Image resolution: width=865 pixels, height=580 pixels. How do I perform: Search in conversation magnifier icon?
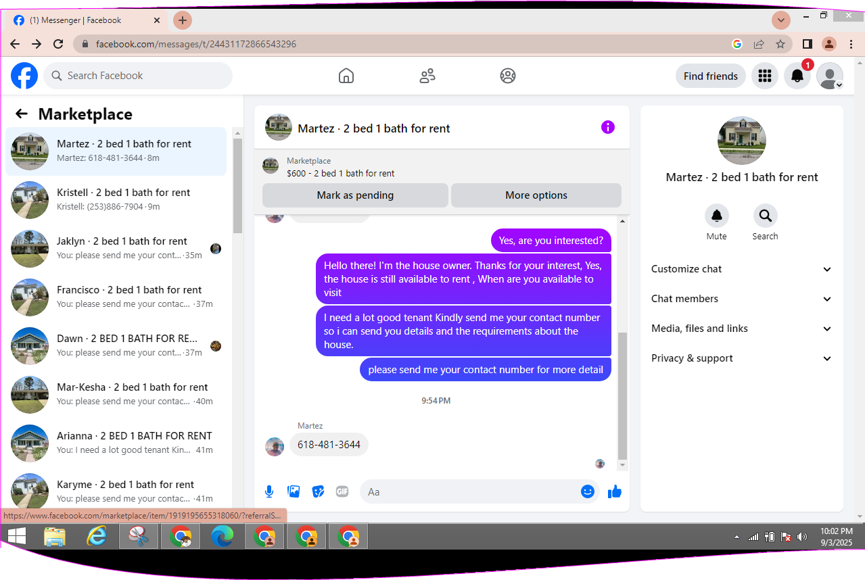coord(766,216)
